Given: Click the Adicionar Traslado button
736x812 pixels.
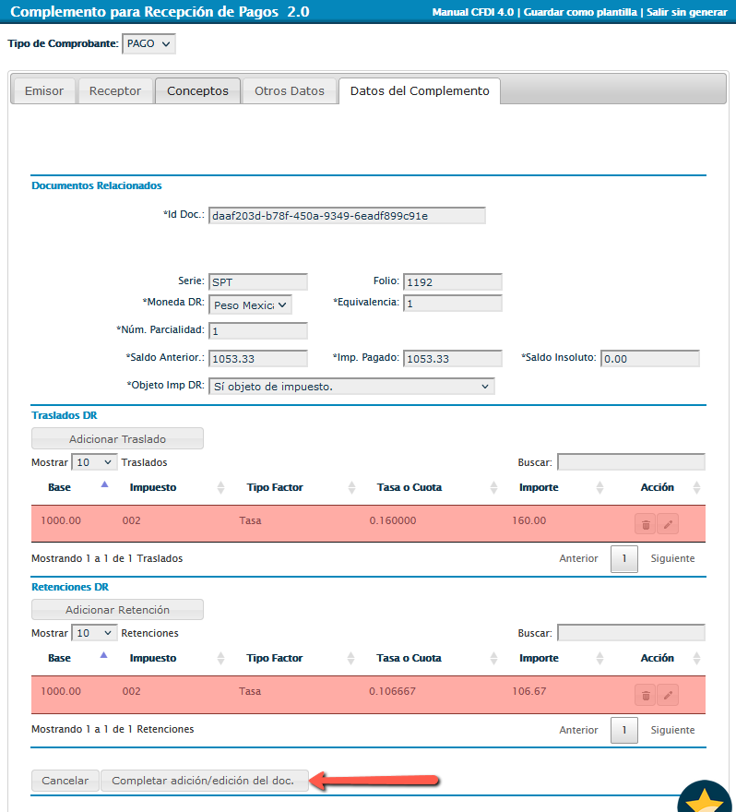Looking at the screenshot, I should tap(117, 439).
